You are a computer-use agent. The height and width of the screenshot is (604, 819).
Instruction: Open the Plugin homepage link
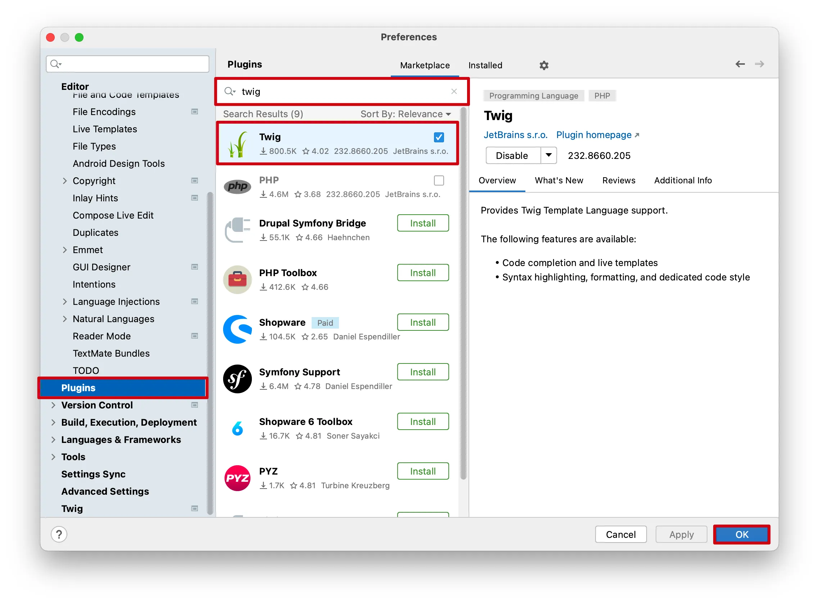(x=597, y=135)
